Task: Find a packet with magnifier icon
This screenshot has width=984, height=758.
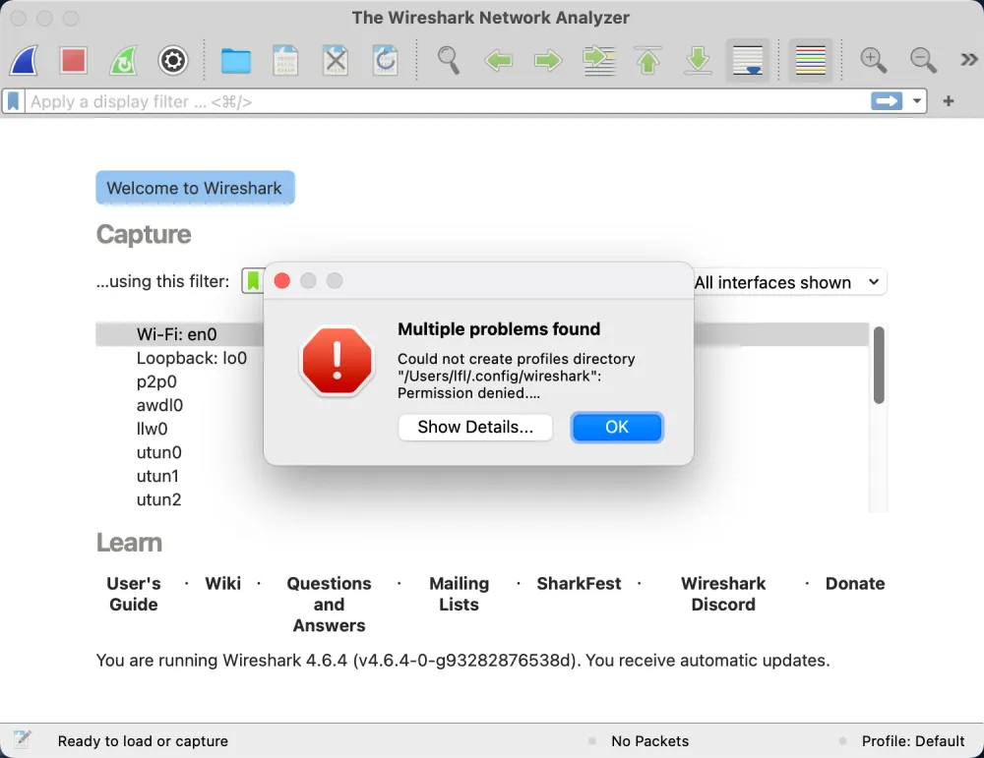Action: point(448,61)
